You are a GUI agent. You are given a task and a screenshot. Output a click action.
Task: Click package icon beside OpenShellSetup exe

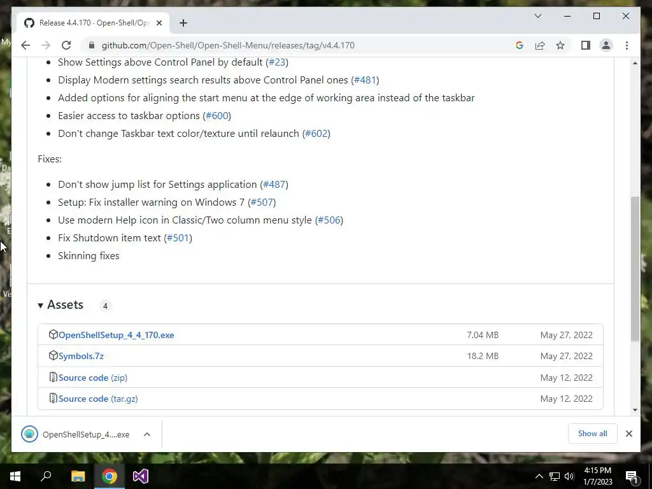53,334
